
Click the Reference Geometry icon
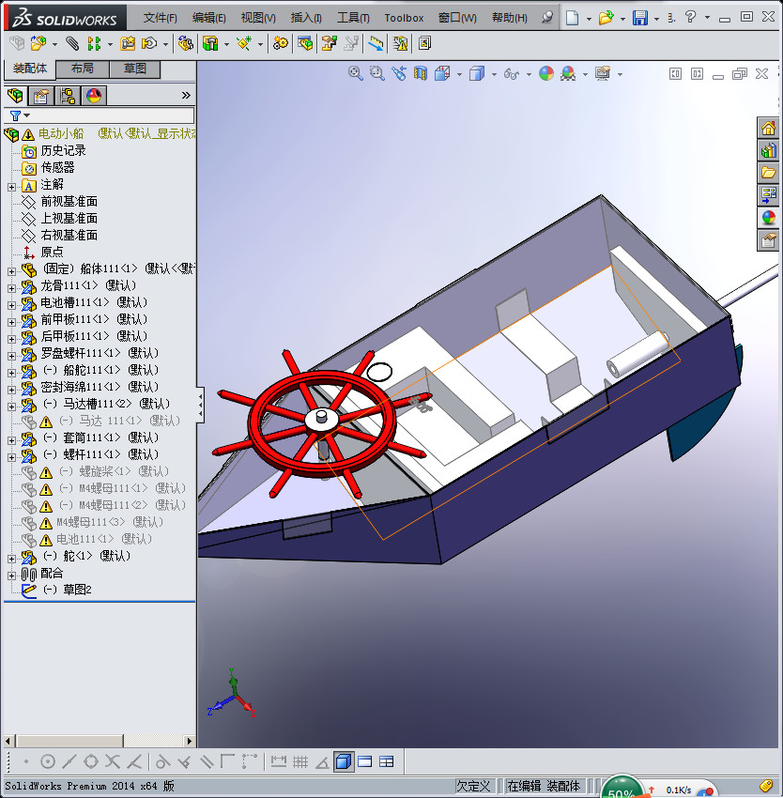click(x=245, y=44)
